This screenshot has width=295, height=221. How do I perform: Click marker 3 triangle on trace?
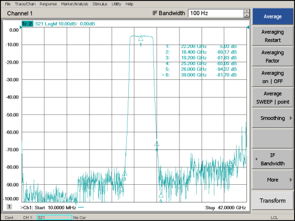(125, 173)
